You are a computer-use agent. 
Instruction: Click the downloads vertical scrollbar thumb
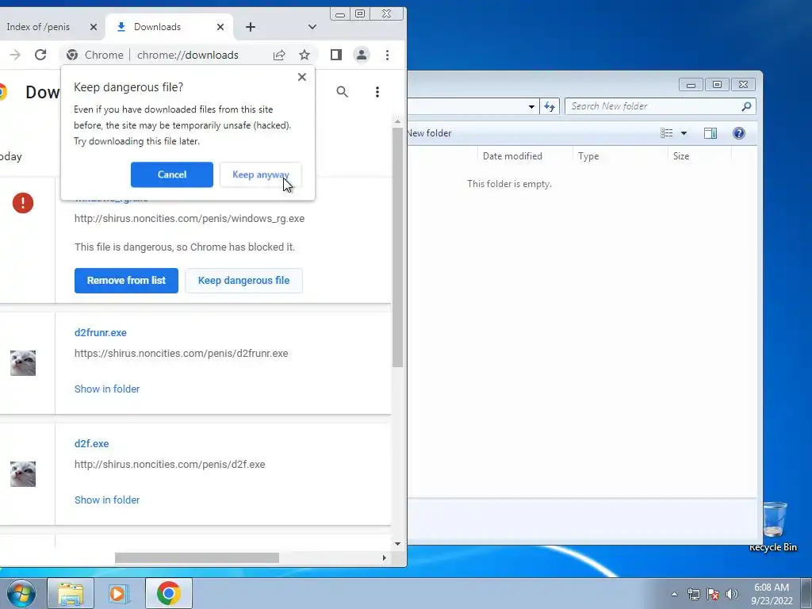coord(397,247)
